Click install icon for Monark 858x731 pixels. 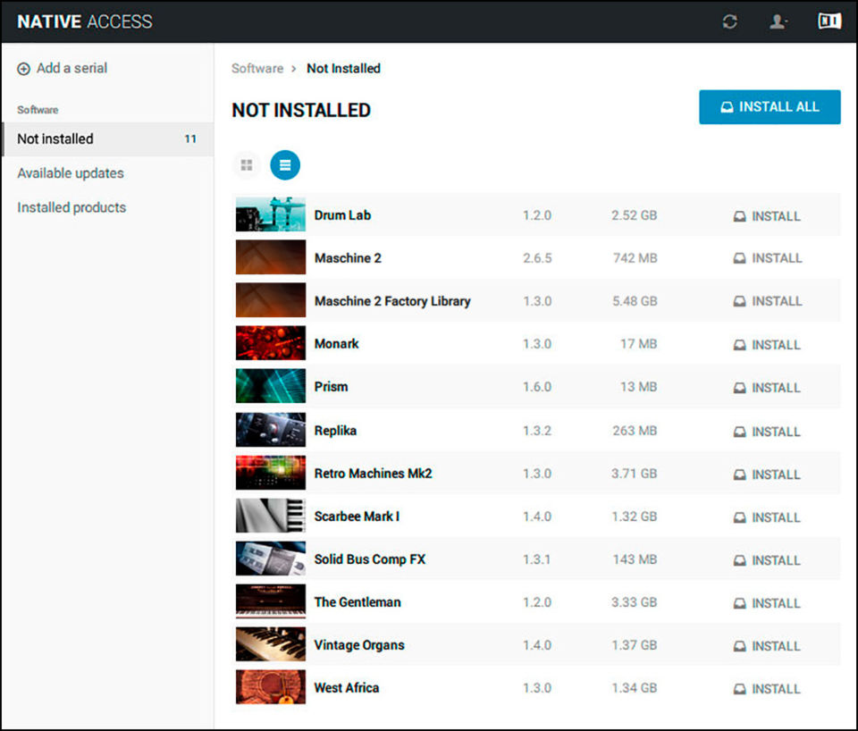pyautogui.click(x=740, y=345)
